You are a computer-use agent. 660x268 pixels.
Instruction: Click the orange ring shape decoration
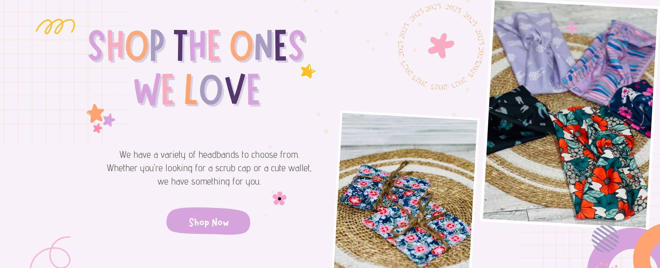647,247
